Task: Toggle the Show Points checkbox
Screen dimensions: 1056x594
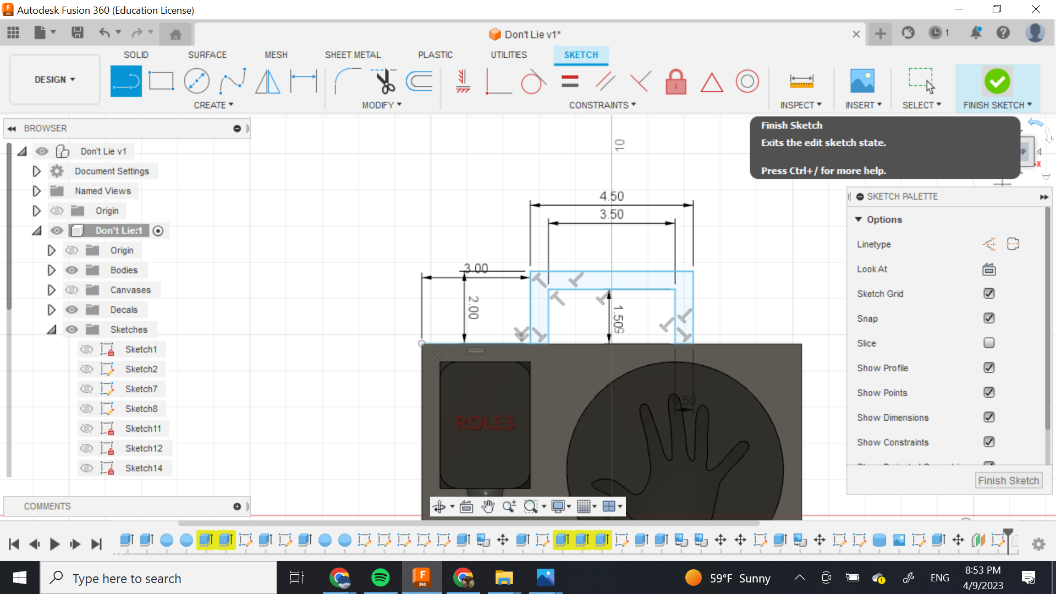Action: tap(989, 392)
